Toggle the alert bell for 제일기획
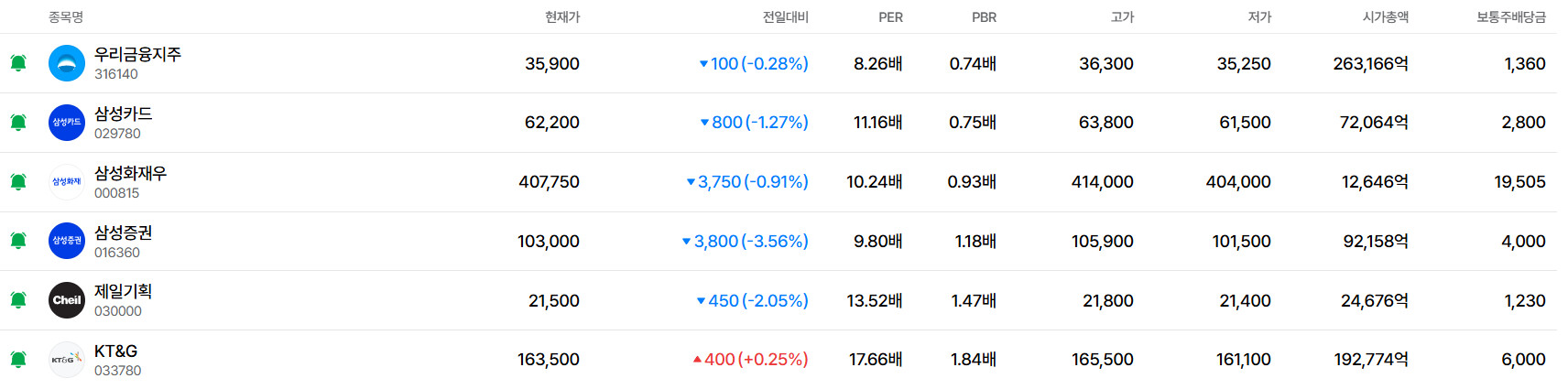 coord(18,300)
